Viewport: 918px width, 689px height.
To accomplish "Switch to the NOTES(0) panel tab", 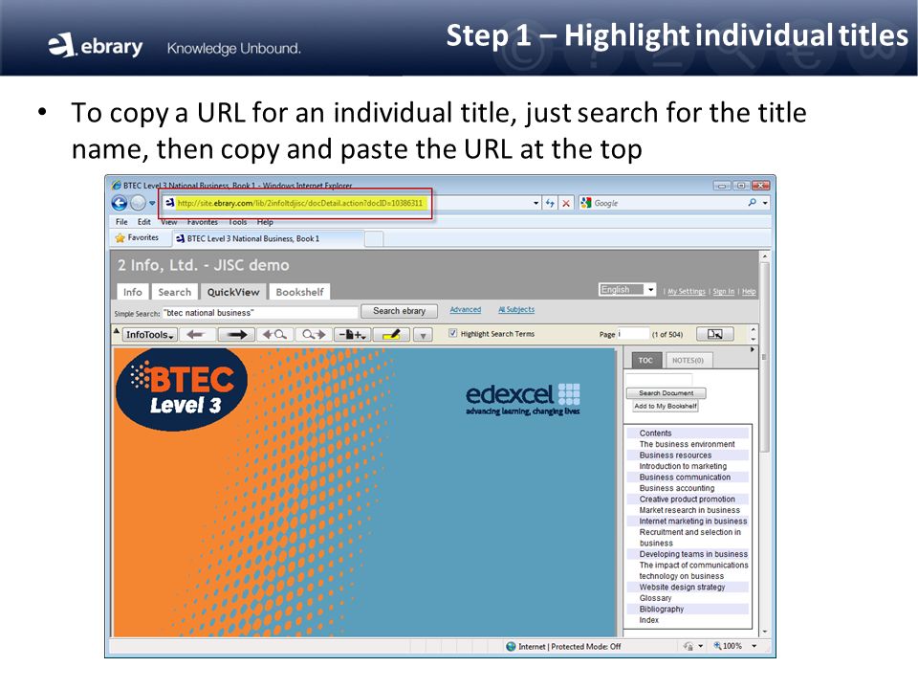I will point(688,361).
